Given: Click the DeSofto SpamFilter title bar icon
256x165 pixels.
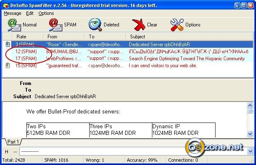Looking at the screenshot, I should coord(6,5).
